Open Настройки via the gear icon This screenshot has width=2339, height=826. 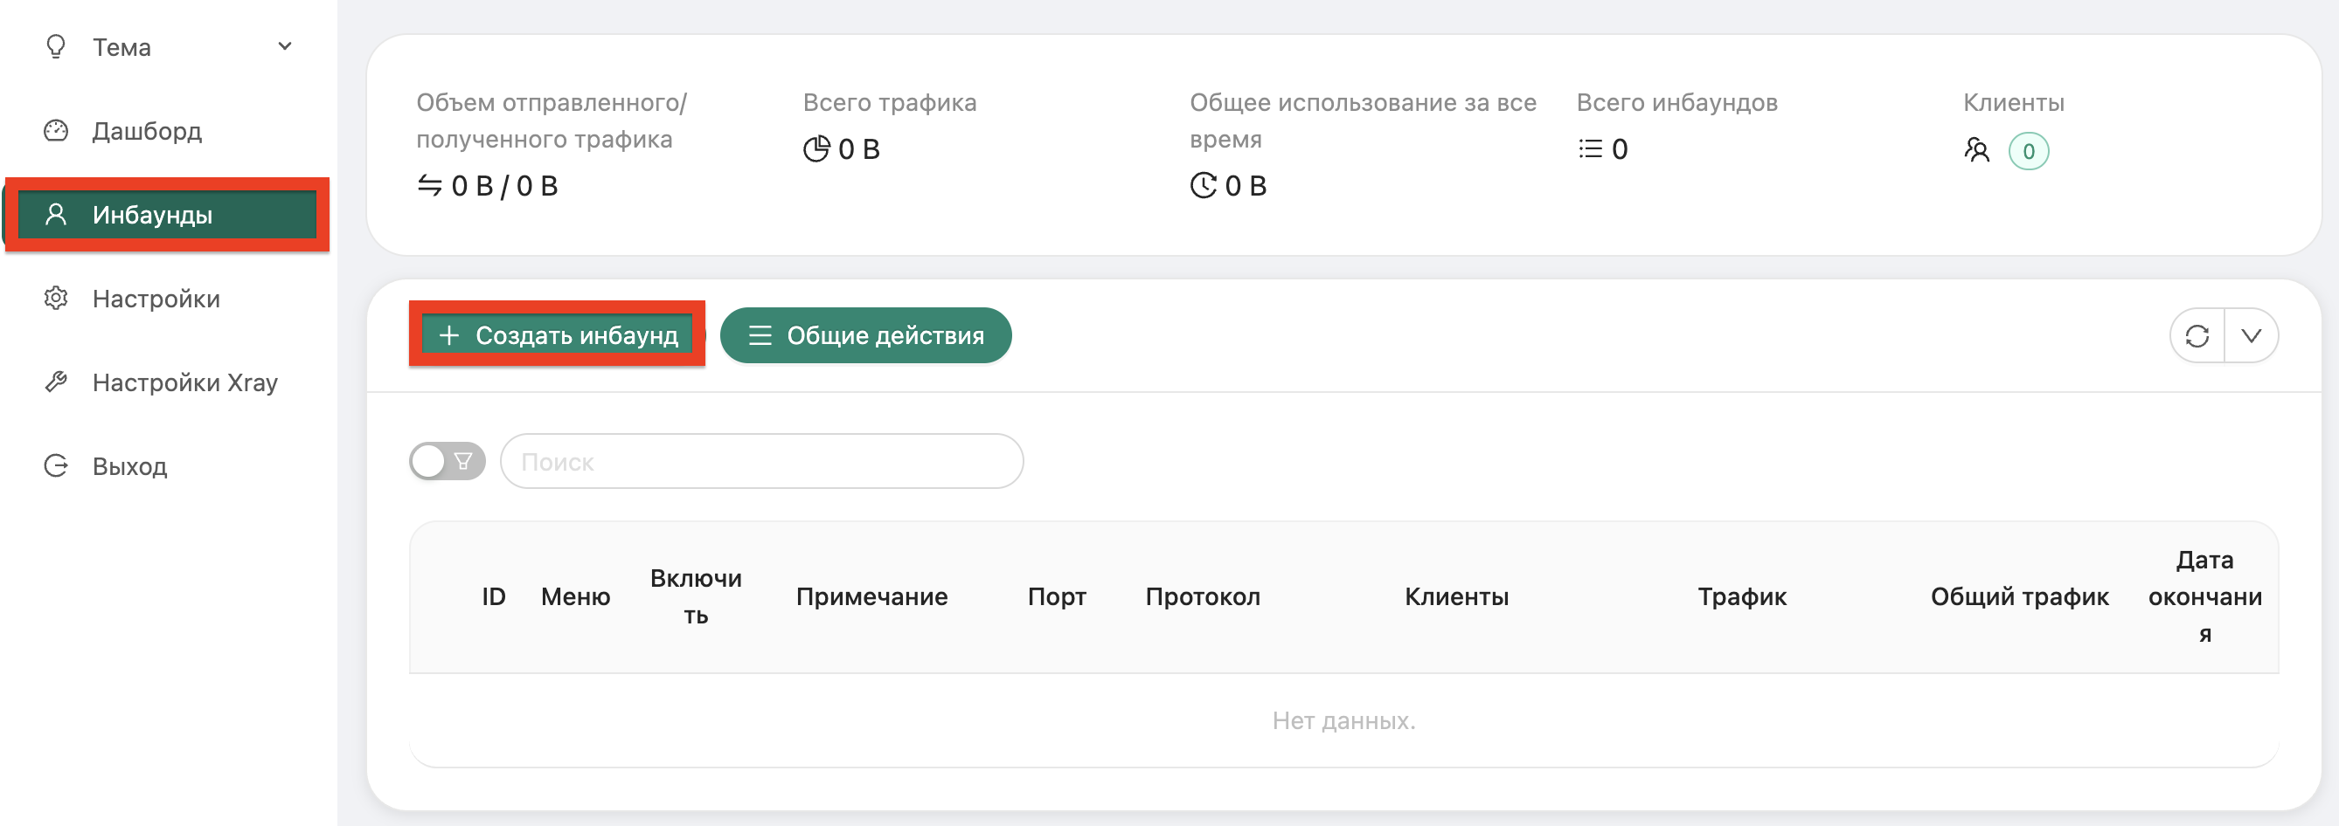pos(56,299)
